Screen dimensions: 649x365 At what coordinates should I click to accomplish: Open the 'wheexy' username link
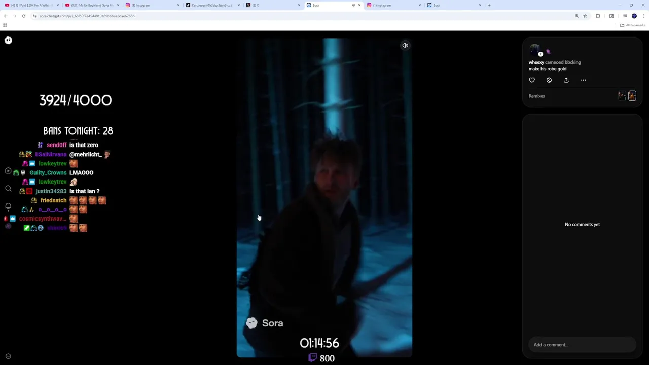536,62
